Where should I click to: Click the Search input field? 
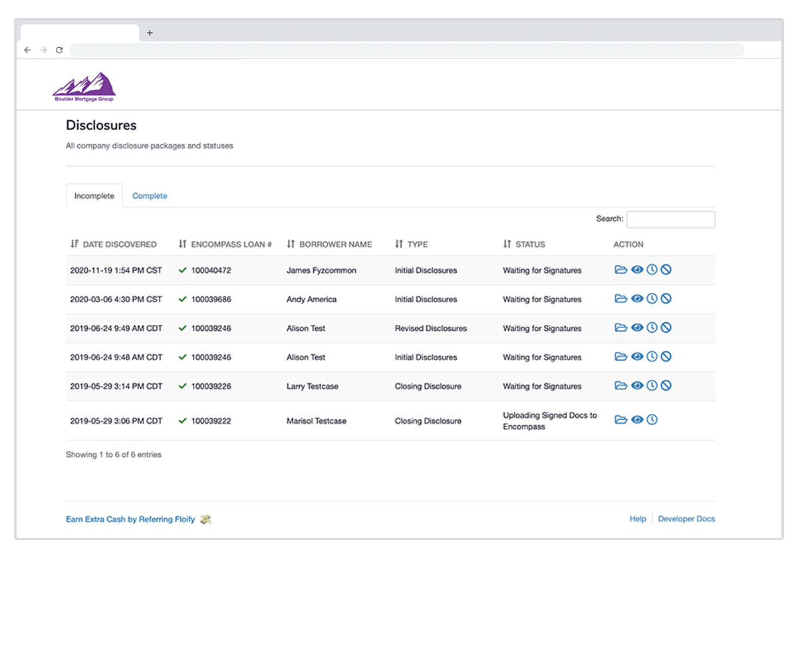[670, 219]
